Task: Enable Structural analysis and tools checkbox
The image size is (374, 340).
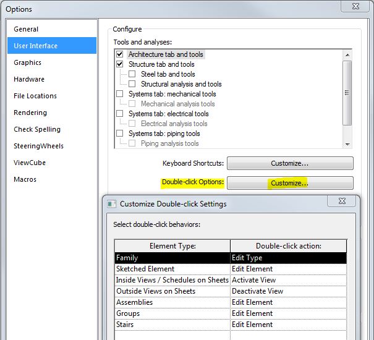Action: (132, 84)
